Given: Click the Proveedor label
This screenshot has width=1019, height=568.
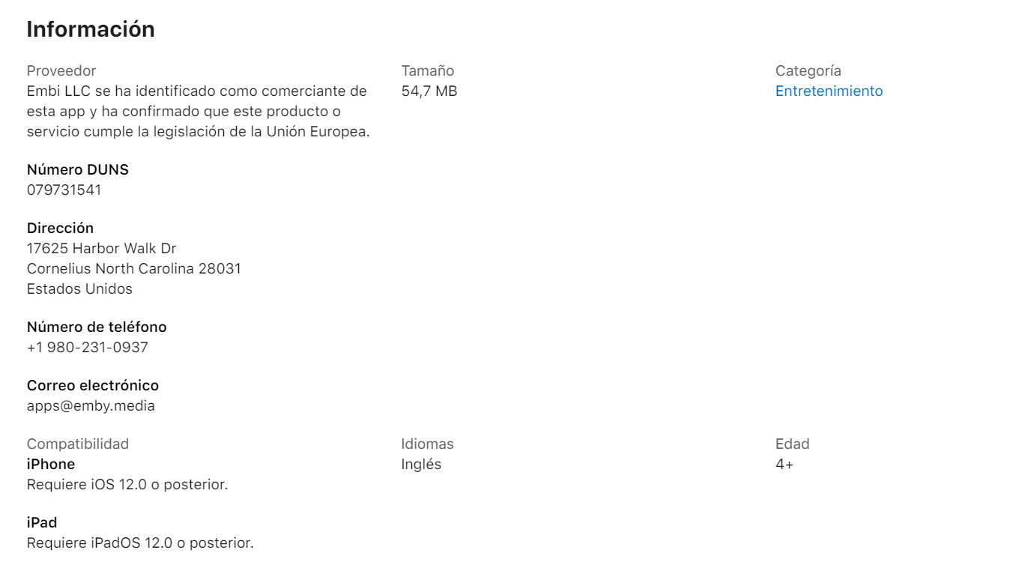Looking at the screenshot, I should point(61,70).
